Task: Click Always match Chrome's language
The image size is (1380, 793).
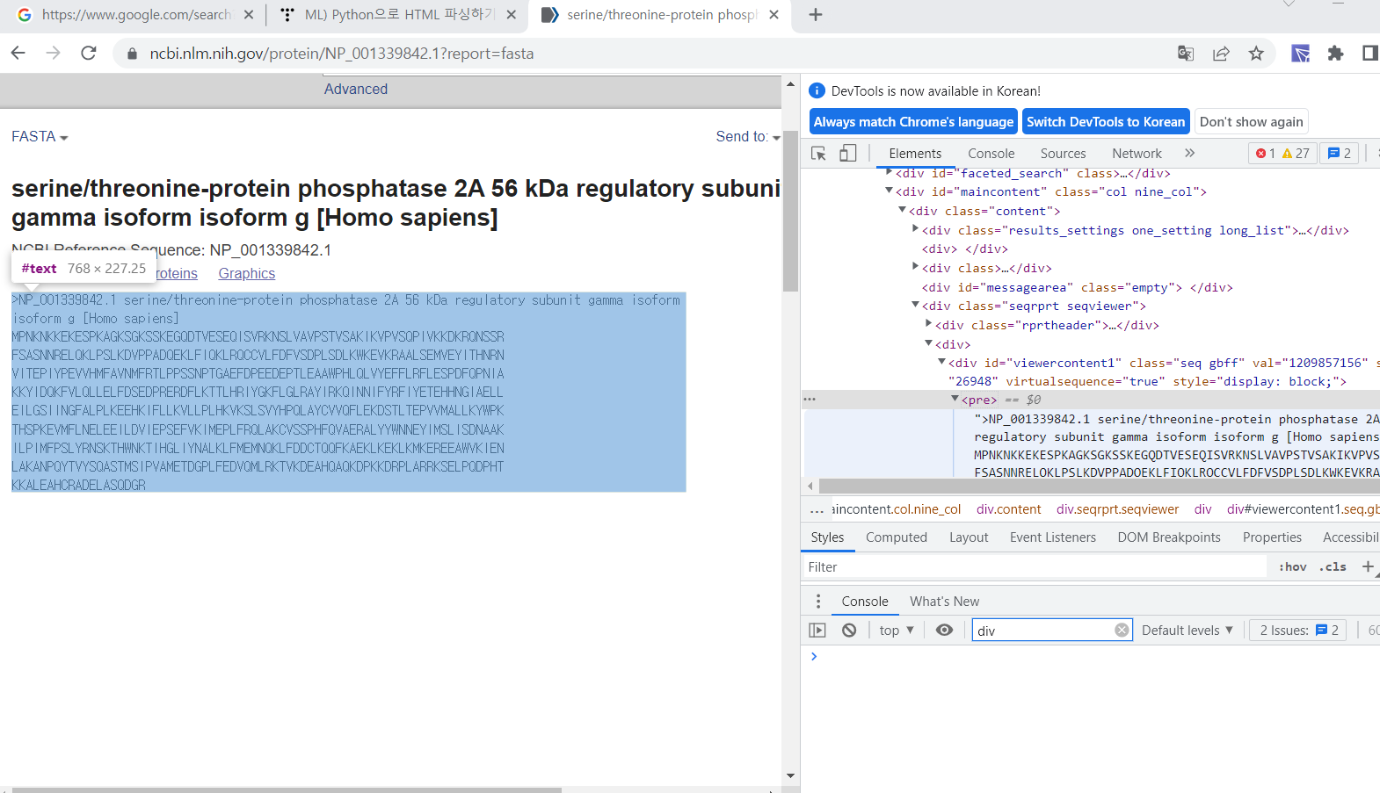Action: tap(913, 122)
